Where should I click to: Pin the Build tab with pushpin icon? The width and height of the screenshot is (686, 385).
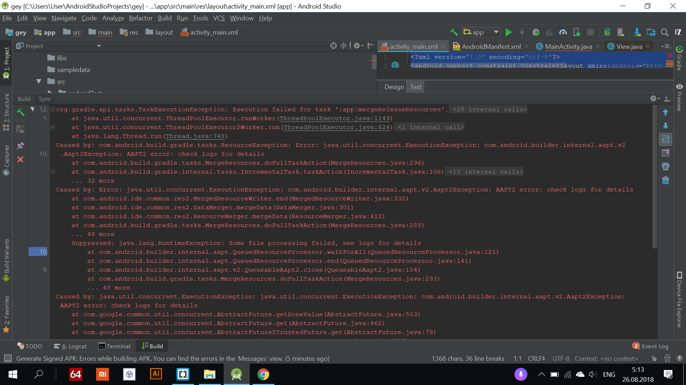20,145
